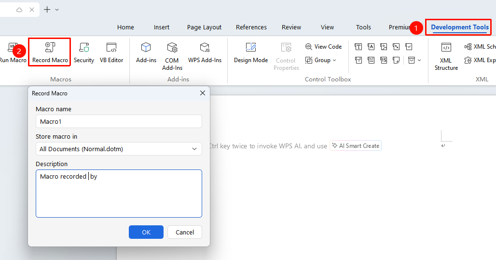
Task: Switch to the Insert tab
Action: (x=162, y=27)
